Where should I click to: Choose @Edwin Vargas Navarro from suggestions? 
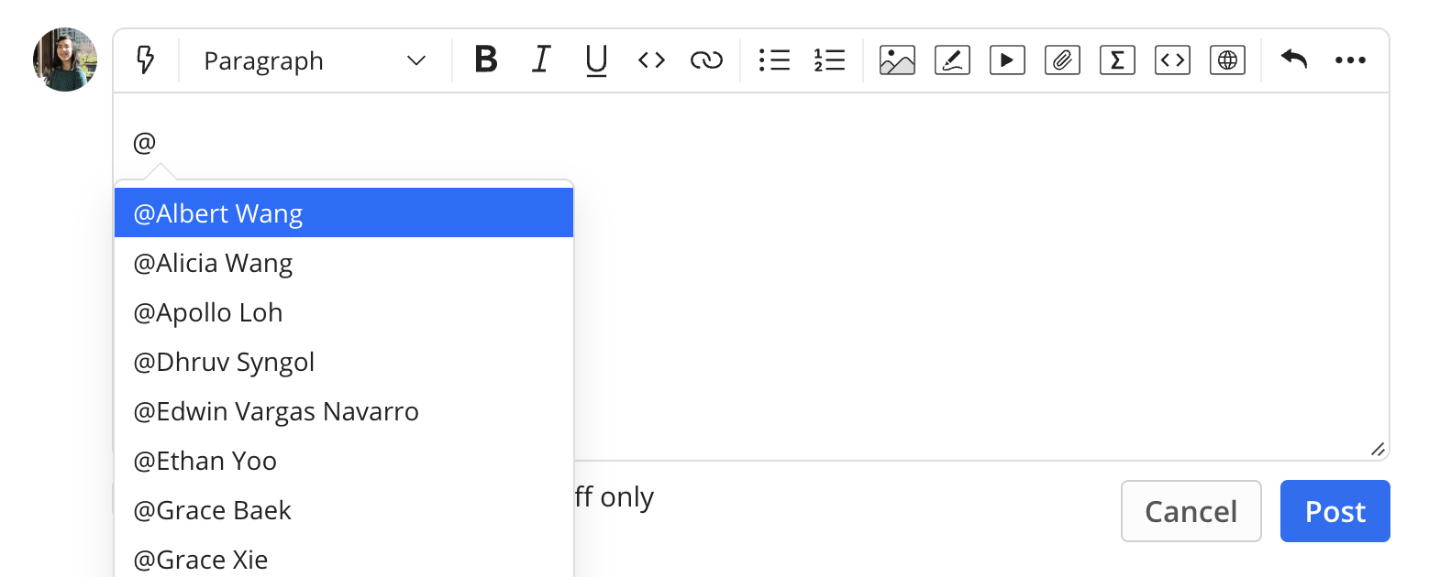344,411
